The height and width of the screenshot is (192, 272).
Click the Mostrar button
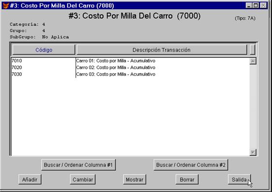[x=135, y=179]
